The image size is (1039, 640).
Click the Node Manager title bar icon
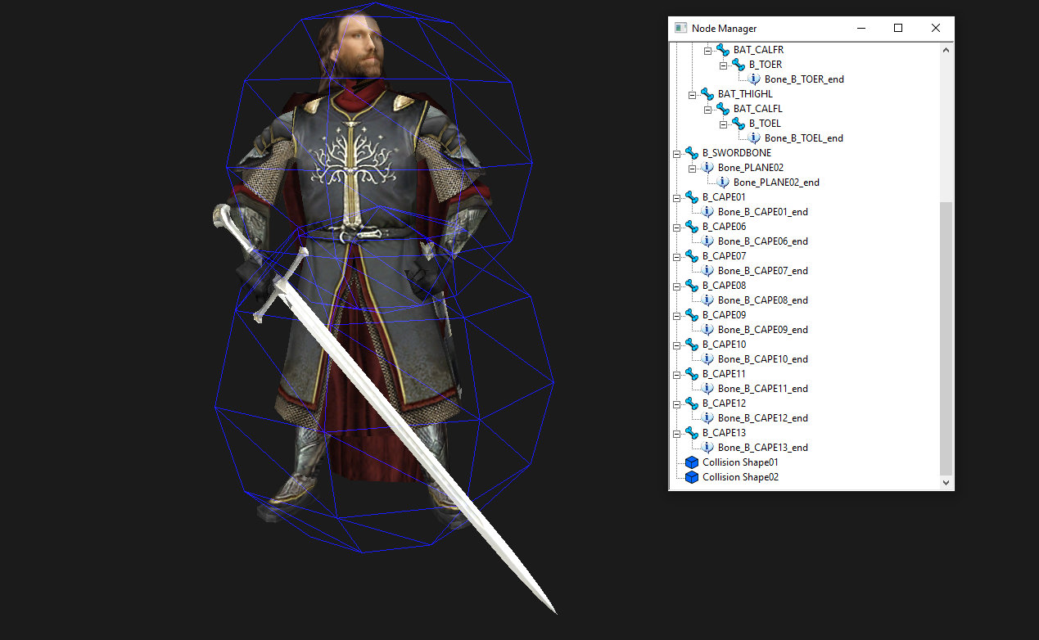(680, 28)
